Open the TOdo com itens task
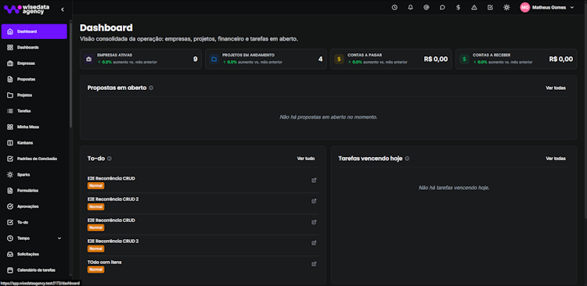 tap(104, 262)
